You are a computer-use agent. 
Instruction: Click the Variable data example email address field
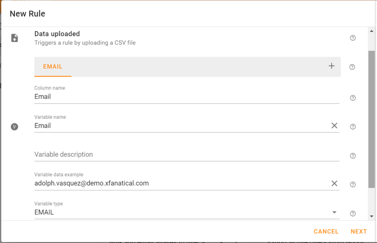point(147,183)
